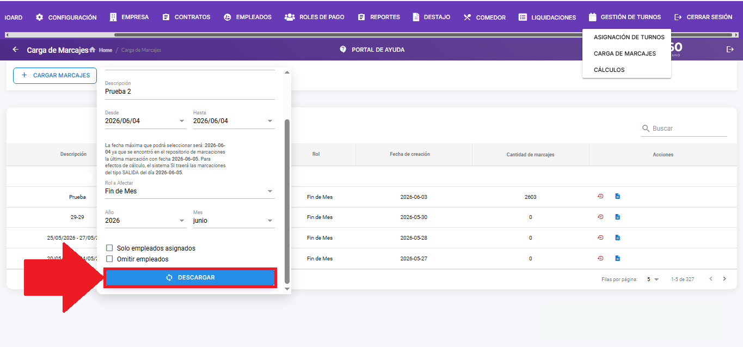Click the DESCARGAR button
Viewport: 743px width, 347px height.
[190, 277]
